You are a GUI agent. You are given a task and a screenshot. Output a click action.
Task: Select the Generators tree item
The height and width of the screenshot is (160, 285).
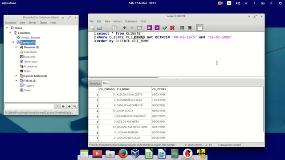point(31,61)
